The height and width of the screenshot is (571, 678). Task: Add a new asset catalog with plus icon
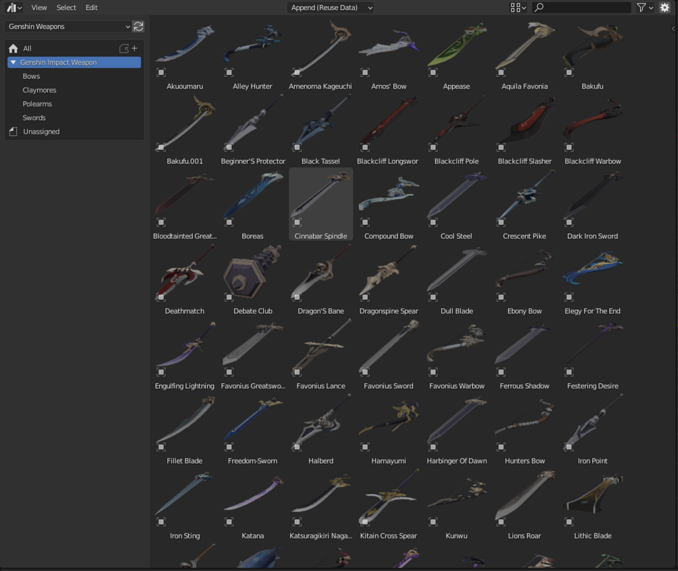(134, 49)
